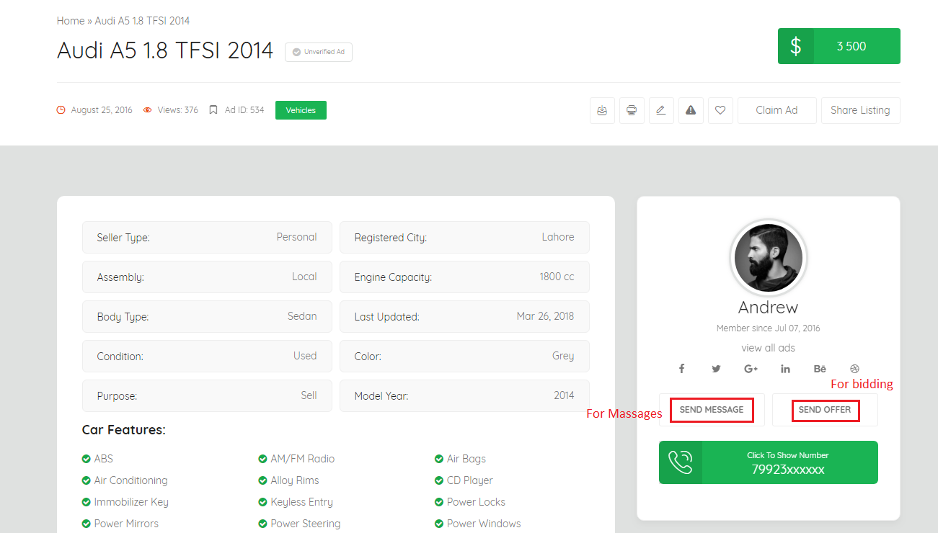Viewport: 938px width, 533px height.
Task: Go to Home breadcrumb link
Action: click(71, 21)
